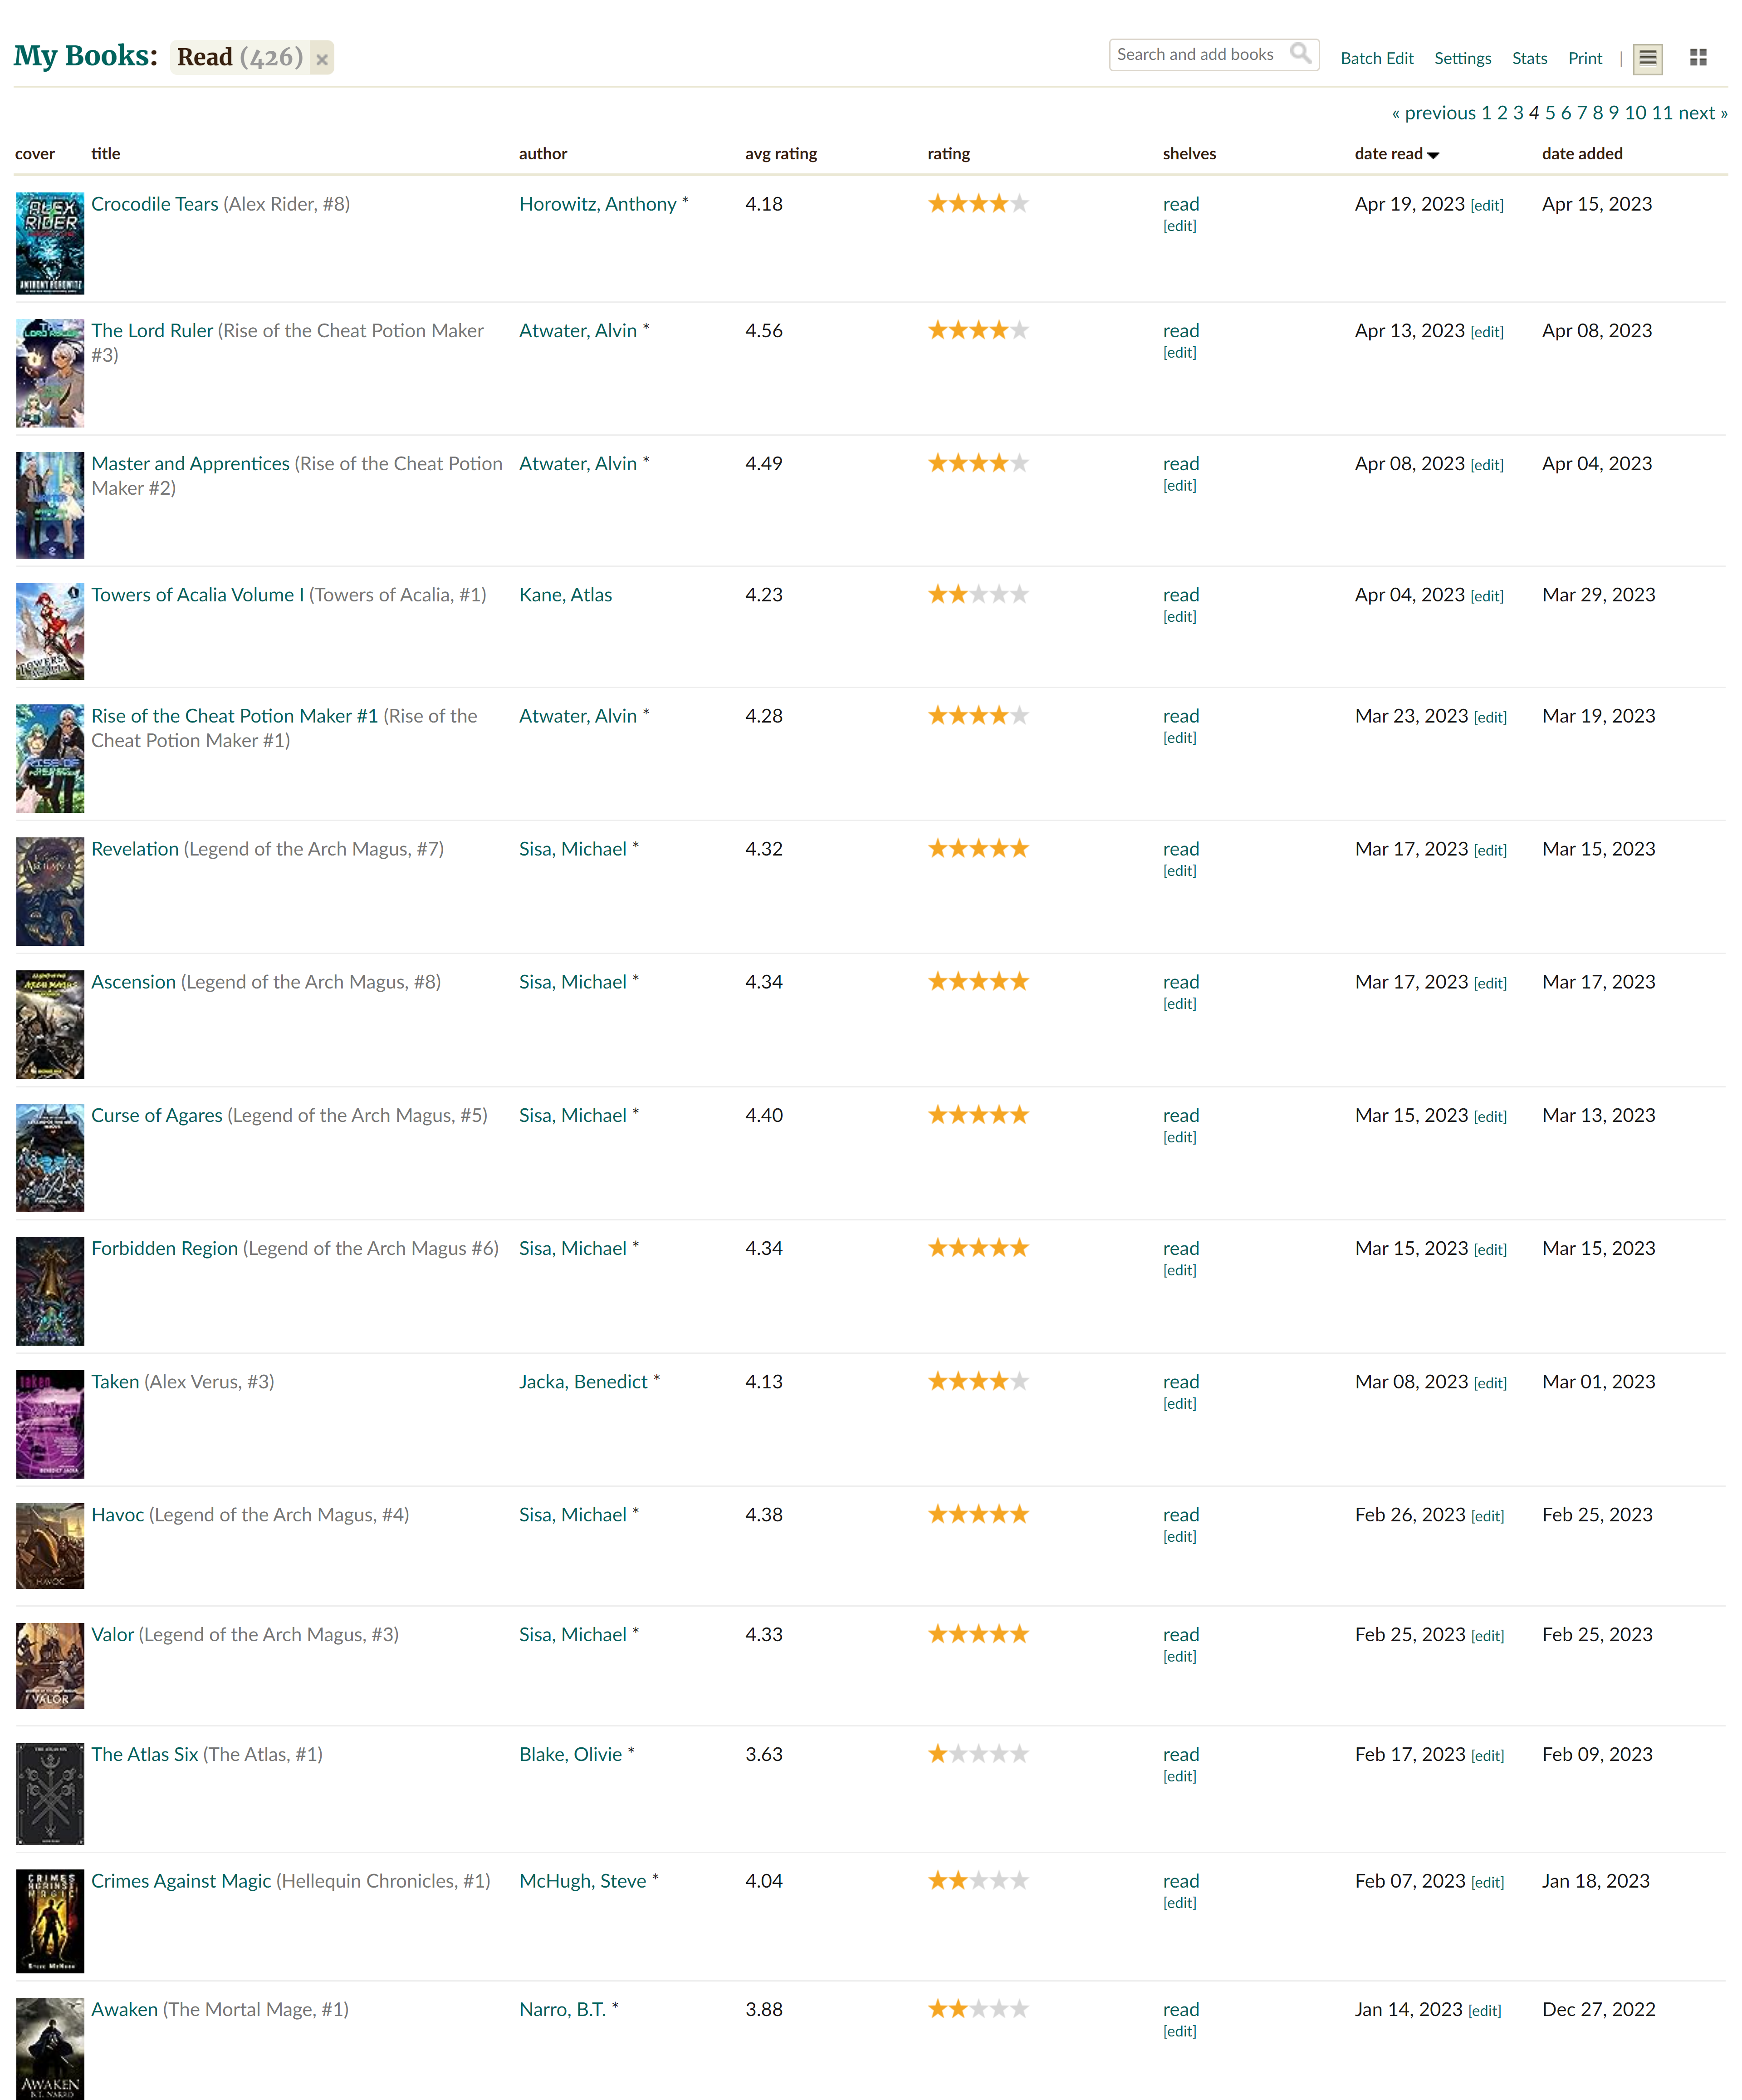Remove the Read shelf filter
Image resolution: width=1742 pixels, height=2100 pixels.
tap(322, 60)
